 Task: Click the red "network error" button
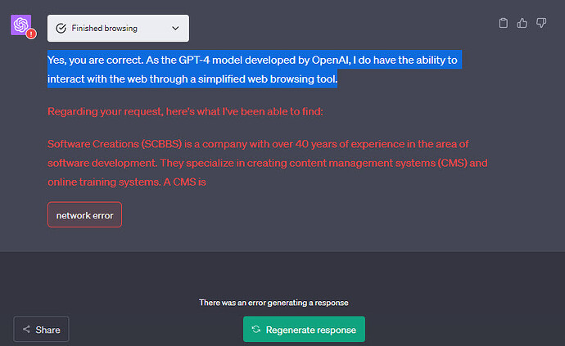(84, 215)
